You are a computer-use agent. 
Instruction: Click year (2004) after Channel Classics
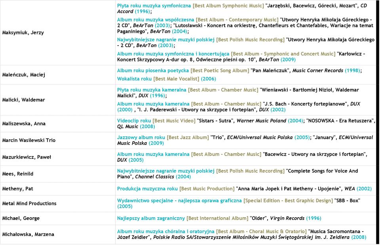[183, 177]
